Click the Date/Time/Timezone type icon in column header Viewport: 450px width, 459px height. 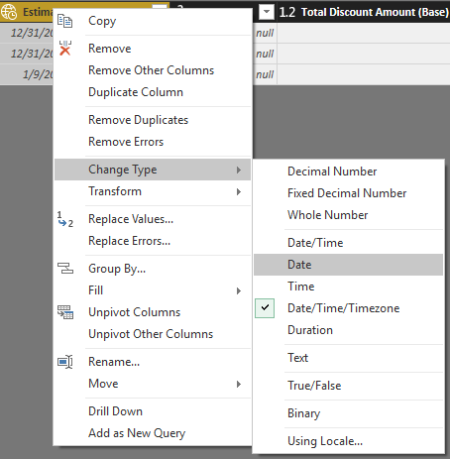point(9,12)
